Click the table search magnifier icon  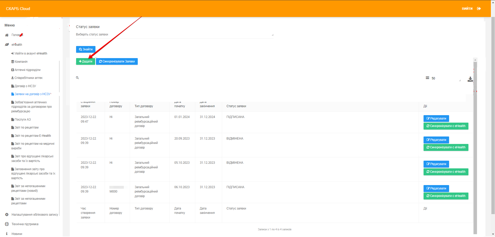pyautogui.click(x=77, y=78)
